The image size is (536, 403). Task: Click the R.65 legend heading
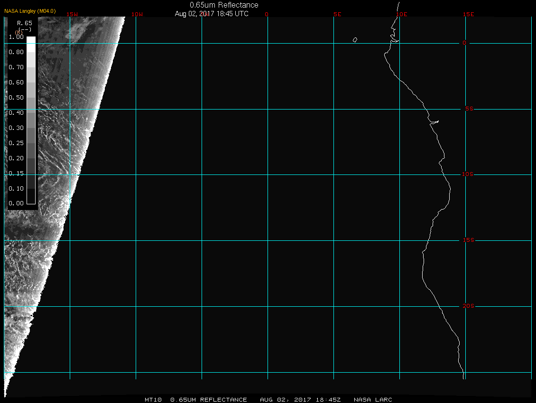click(24, 23)
